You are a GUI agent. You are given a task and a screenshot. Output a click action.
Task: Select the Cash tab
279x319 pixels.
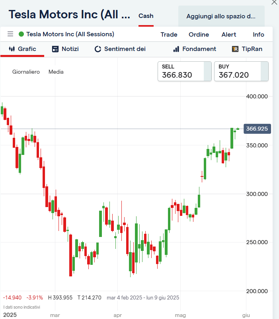[146, 16]
